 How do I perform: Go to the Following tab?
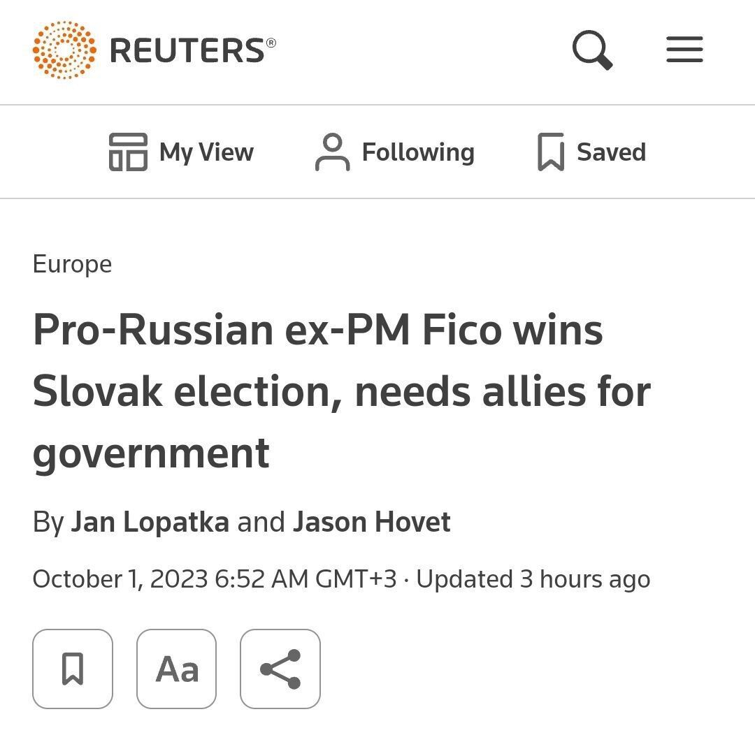[418, 152]
